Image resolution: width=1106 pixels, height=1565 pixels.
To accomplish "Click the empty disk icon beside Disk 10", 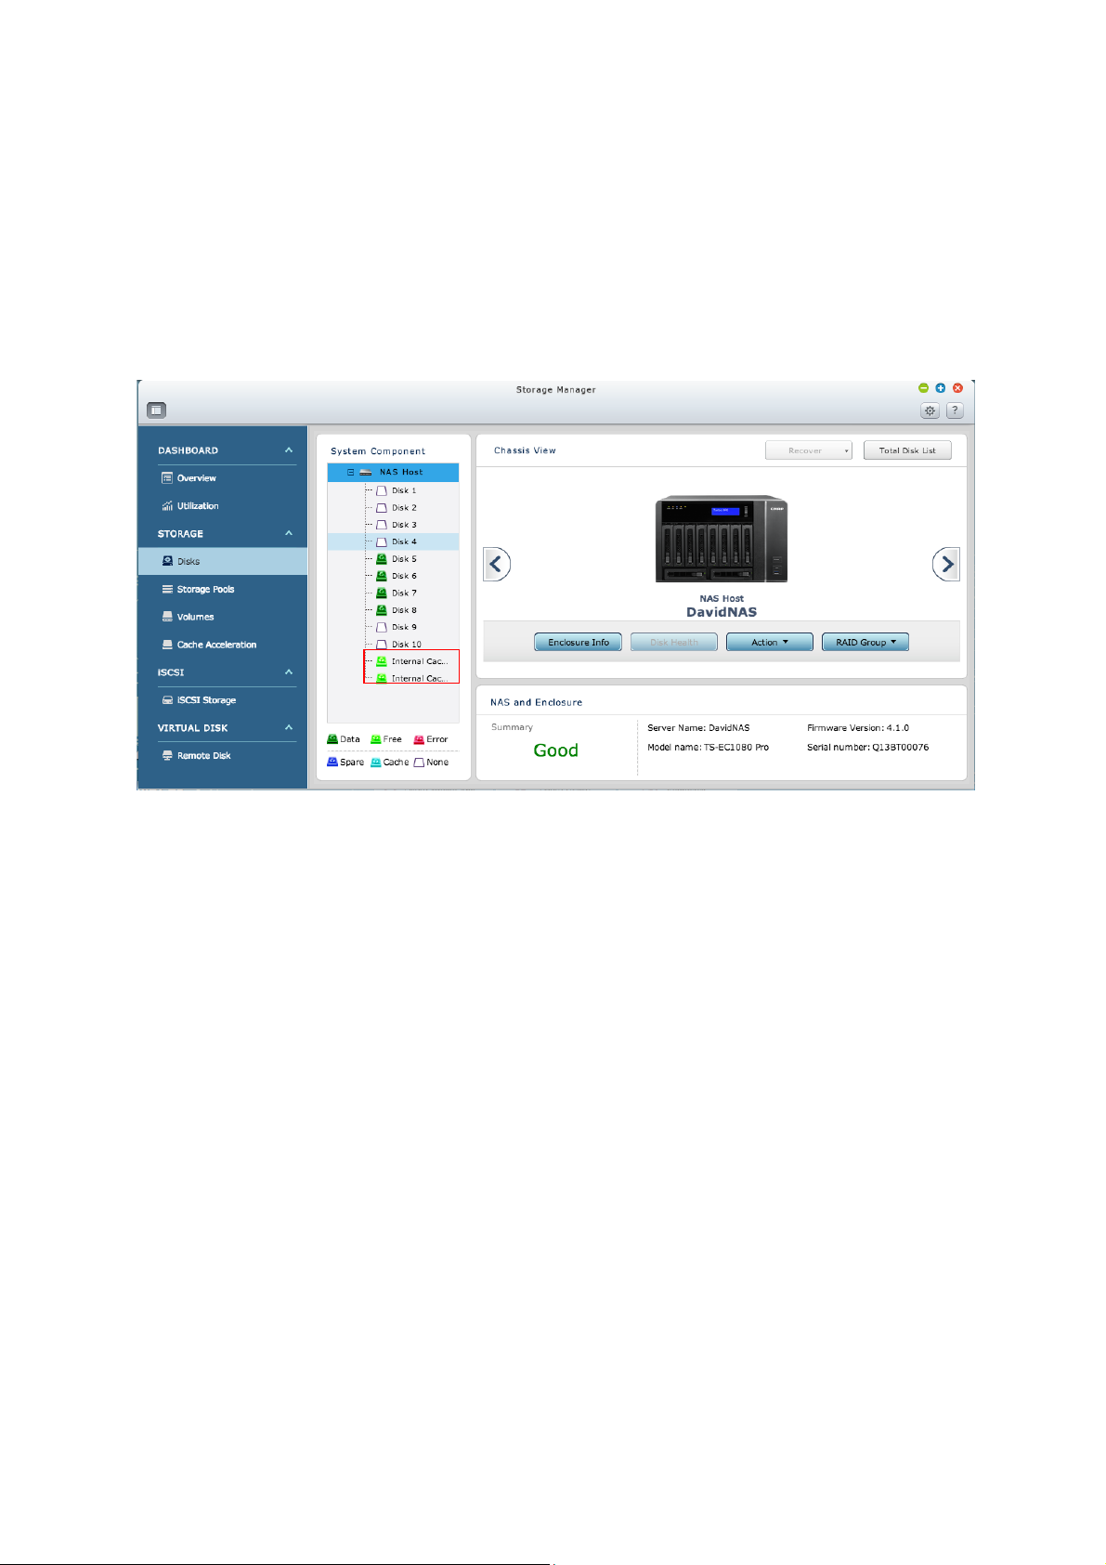I will [x=382, y=644].
